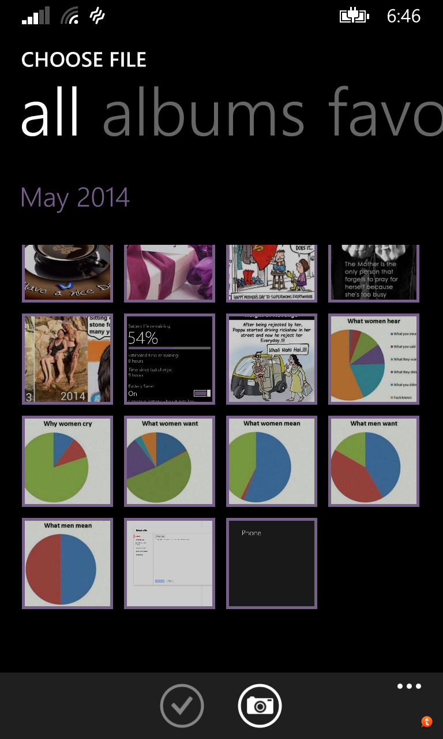
Task: Open the camera to take a photo
Action: coord(260,706)
